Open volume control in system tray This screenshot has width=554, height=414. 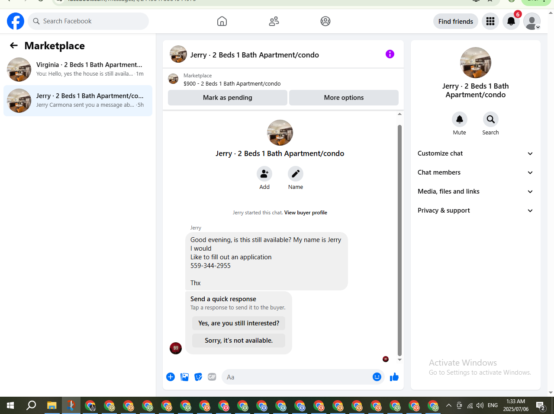coord(480,405)
